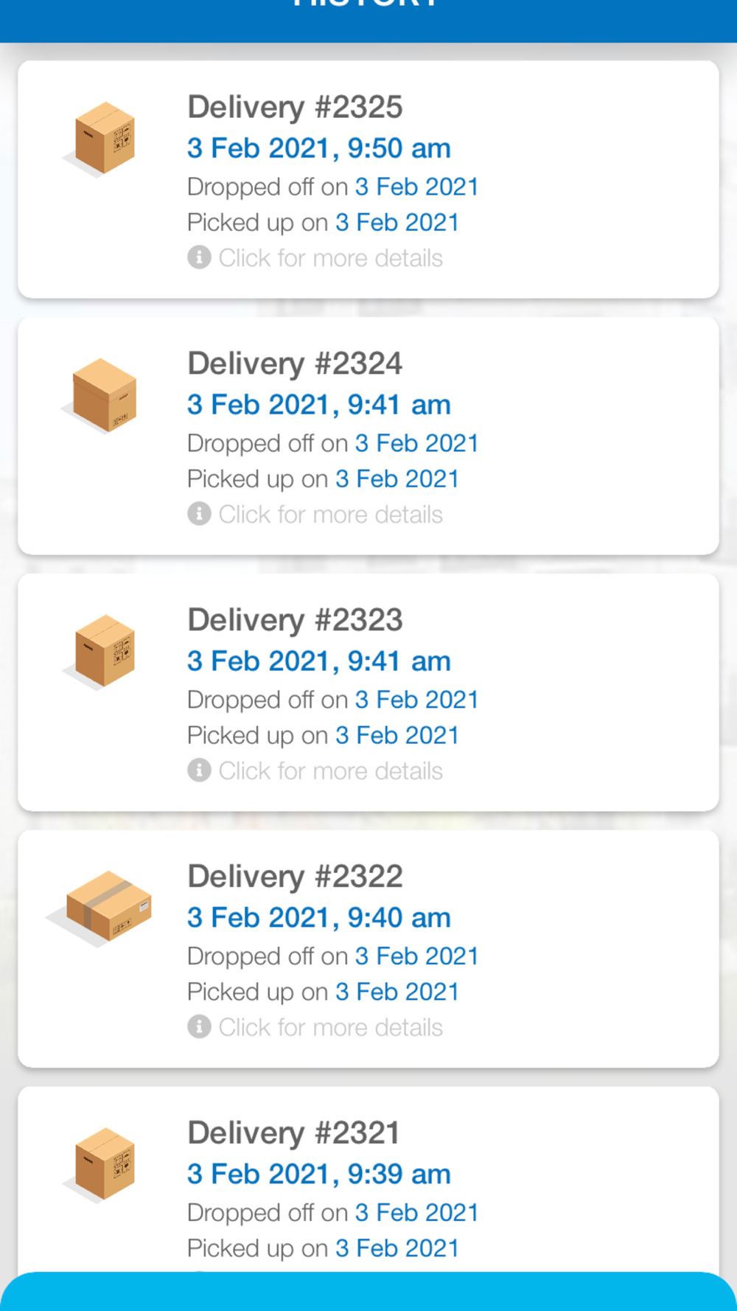Open more details for Delivery #2324

330,515
